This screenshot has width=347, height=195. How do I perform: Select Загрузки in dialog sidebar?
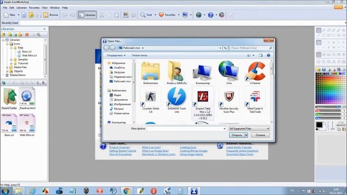[x=119, y=72]
